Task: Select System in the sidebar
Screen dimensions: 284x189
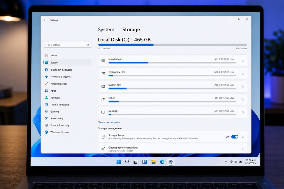Action: (x=67, y=62)
